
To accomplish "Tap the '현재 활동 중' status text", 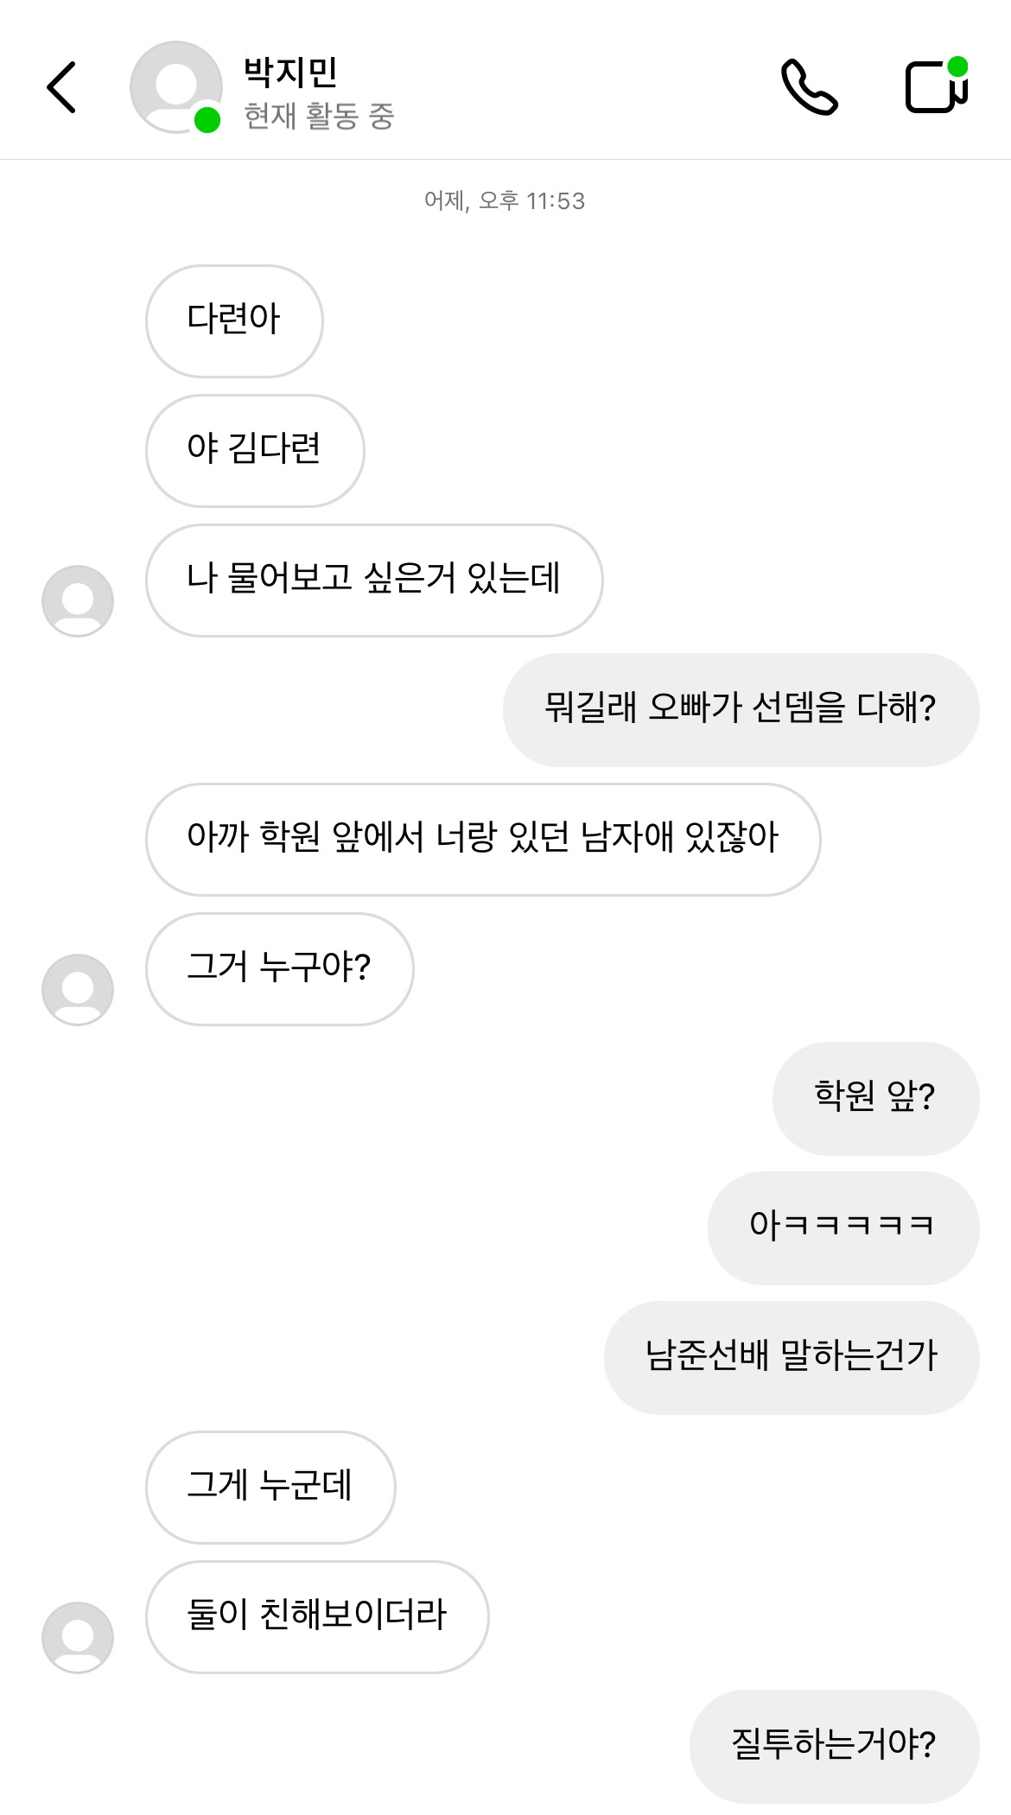I will click(x=319, y=116).
